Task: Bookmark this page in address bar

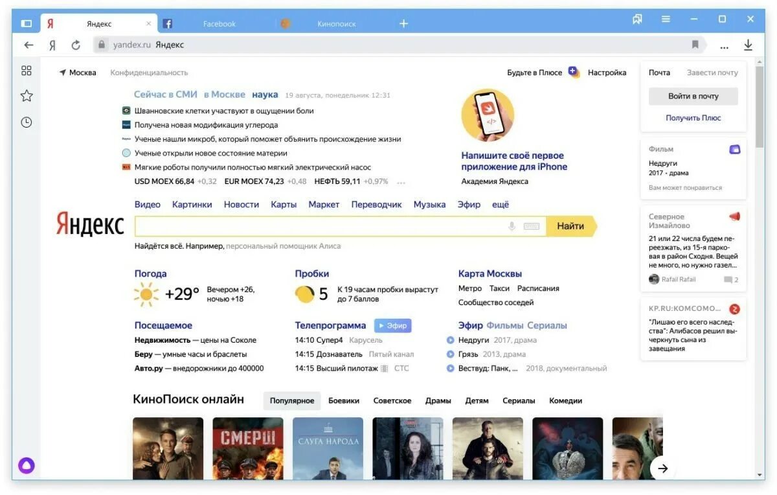Action: pyautogui.click(x=695, y=45)
